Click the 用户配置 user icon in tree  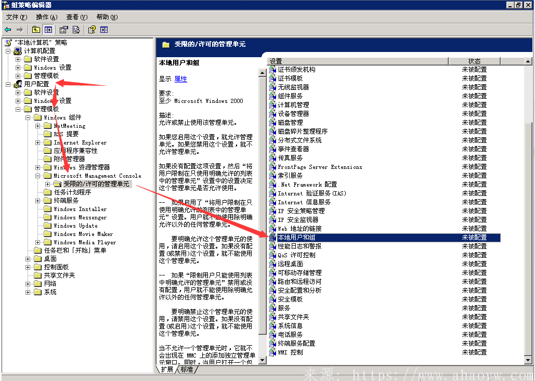(x=18, y=84)
